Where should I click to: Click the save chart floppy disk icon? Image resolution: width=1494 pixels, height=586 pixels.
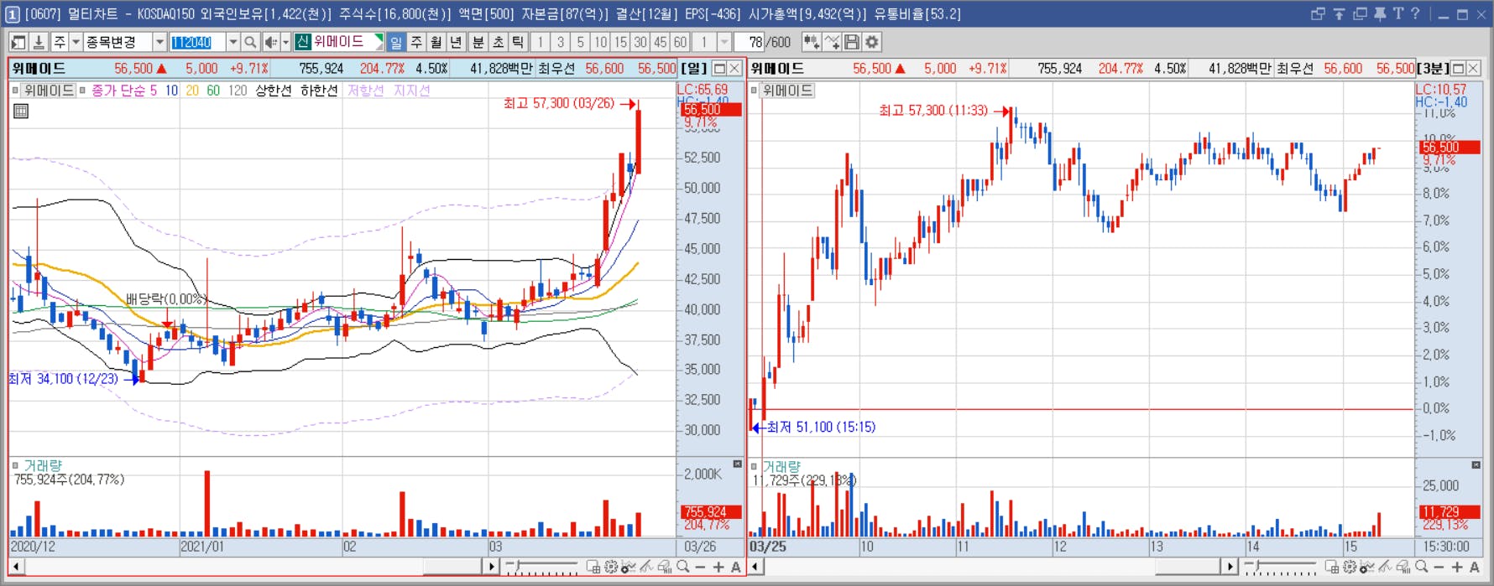point(852,42)
